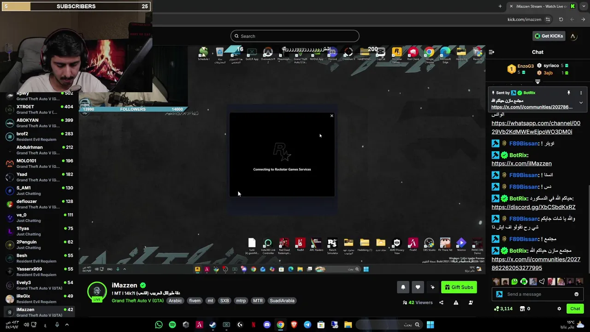Open chat settings gear icon
Screen dimensions: 590x332
pyautogui.click(x=559, y=308)
